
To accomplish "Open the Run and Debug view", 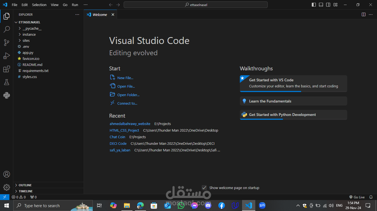I will point(7,56).
